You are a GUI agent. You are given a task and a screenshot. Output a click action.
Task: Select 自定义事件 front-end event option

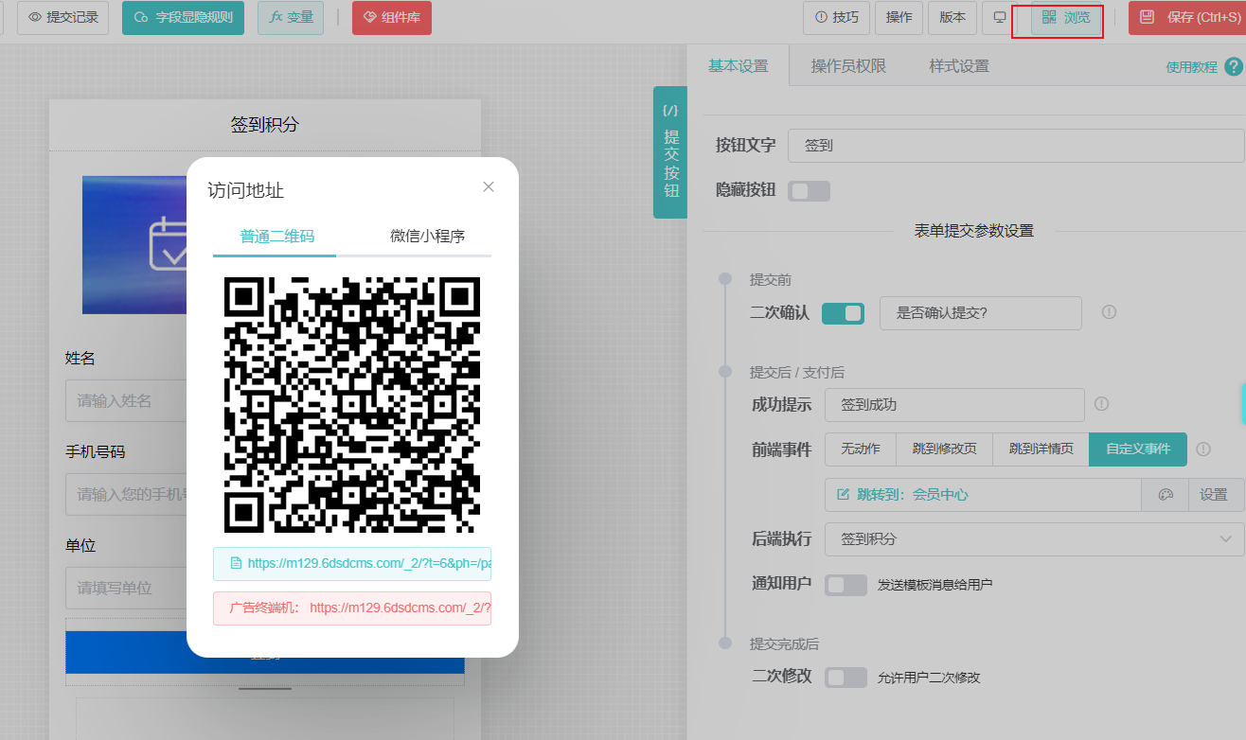click(1138, 449)
